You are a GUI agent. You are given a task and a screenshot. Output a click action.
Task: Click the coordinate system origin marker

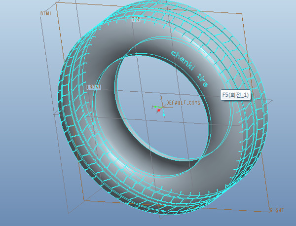[163, 108]
